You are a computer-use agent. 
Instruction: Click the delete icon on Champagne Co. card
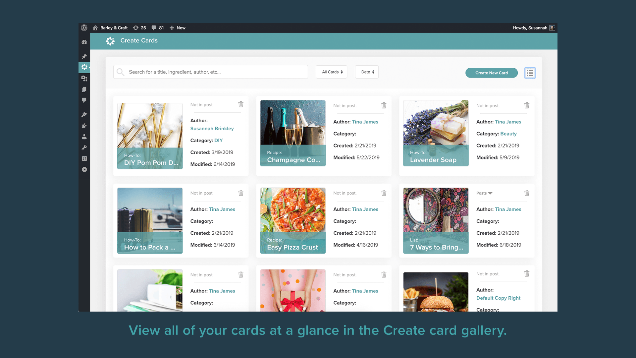tap(384, 105)
